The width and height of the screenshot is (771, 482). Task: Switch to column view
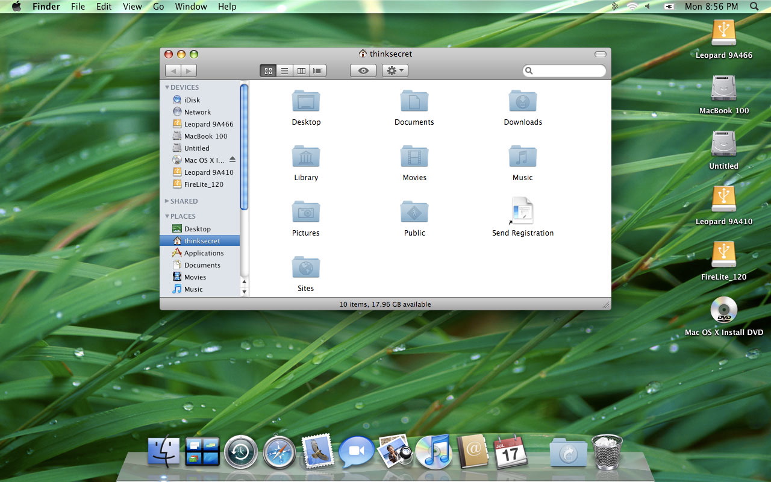(x=301, y=70)
